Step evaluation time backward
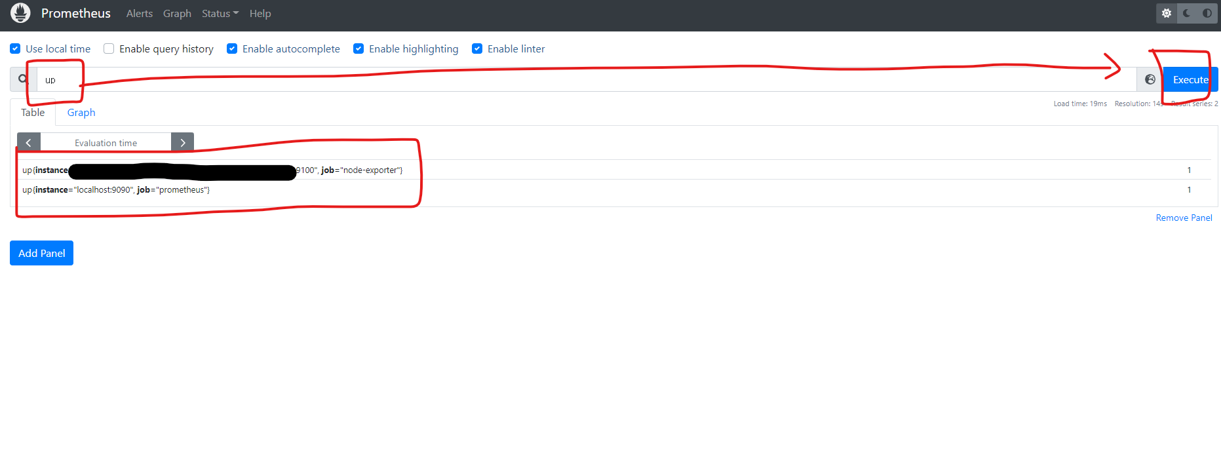The image size is (1221, 464). [x=29, y=142]
